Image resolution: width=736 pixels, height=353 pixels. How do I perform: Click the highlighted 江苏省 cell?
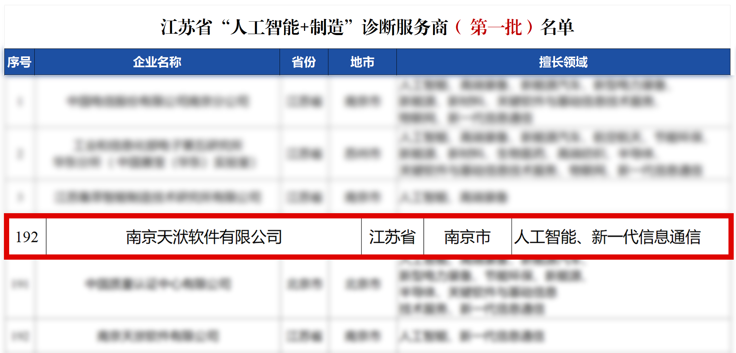[392, 237]
